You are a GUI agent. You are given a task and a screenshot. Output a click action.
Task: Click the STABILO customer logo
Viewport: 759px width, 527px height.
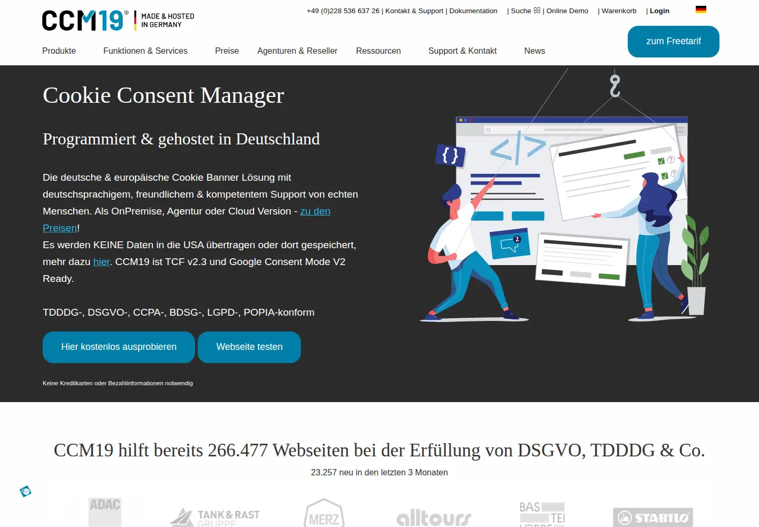(x=653, y=517)
